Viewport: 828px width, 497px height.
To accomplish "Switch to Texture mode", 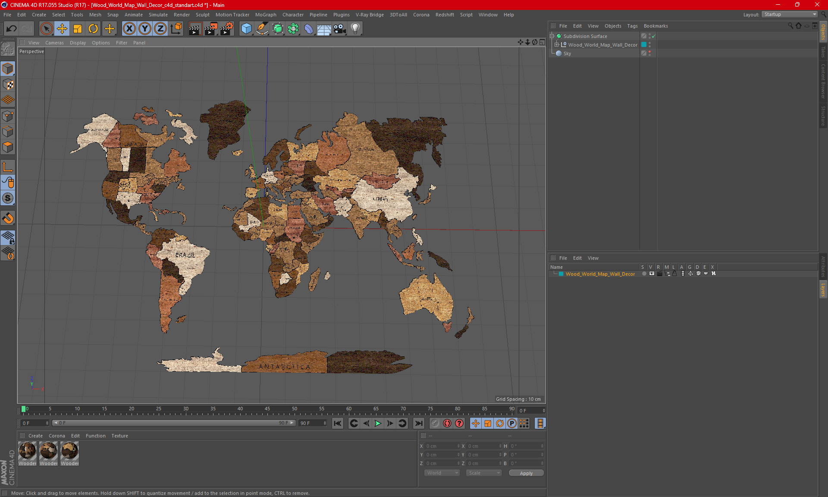I will [x=8, y=85].
